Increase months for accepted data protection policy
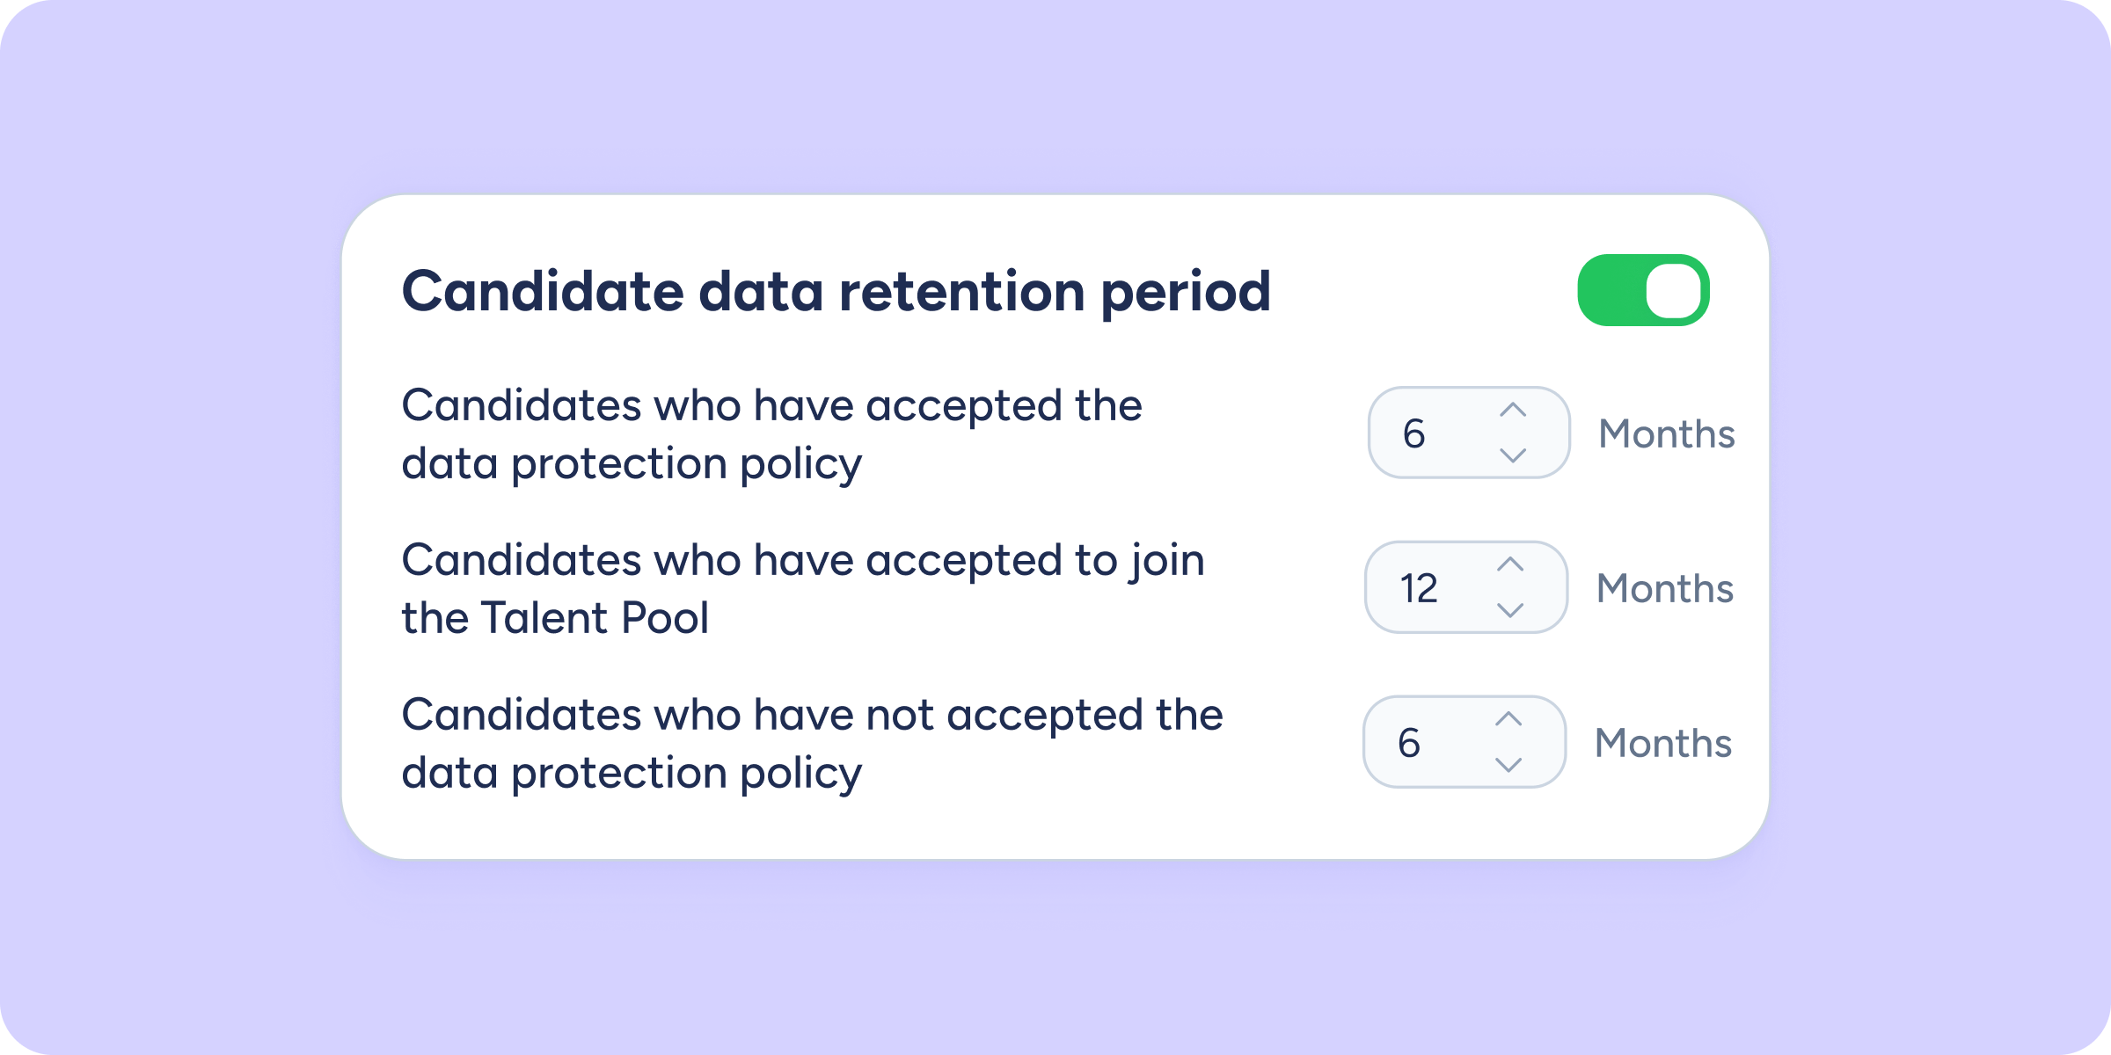Image resolution: width=2111 pixels, height=1055 pixels. click(1513, 410)
